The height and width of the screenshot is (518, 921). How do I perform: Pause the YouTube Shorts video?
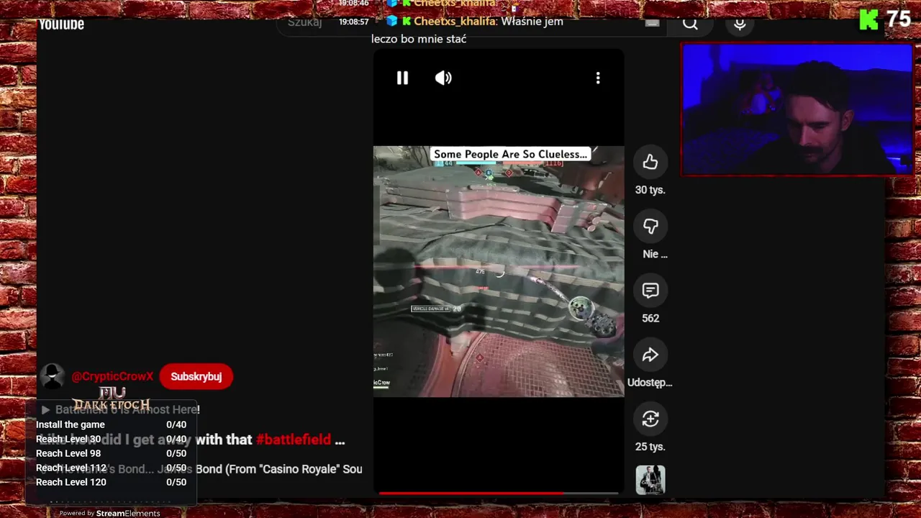coord(402,78)
